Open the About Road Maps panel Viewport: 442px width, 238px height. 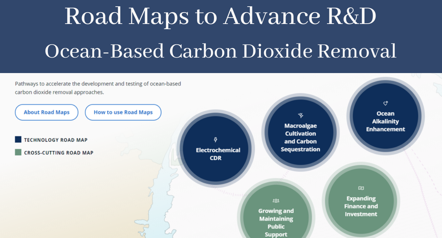coord(46,112)
